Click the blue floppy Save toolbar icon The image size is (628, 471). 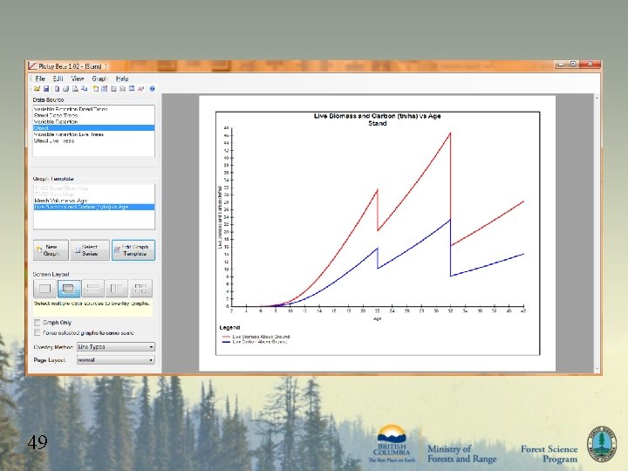(46, 88)
